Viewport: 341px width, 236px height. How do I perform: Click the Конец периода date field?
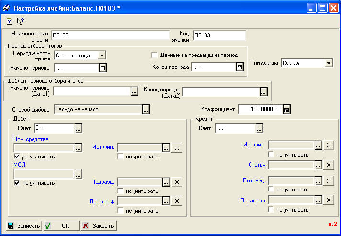tap(214, 67)
